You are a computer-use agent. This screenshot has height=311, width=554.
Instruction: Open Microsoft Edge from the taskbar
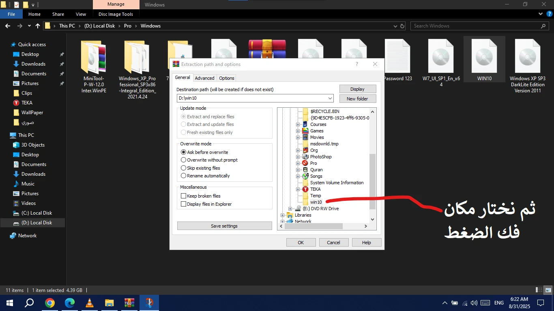click(x=70, y=303)
